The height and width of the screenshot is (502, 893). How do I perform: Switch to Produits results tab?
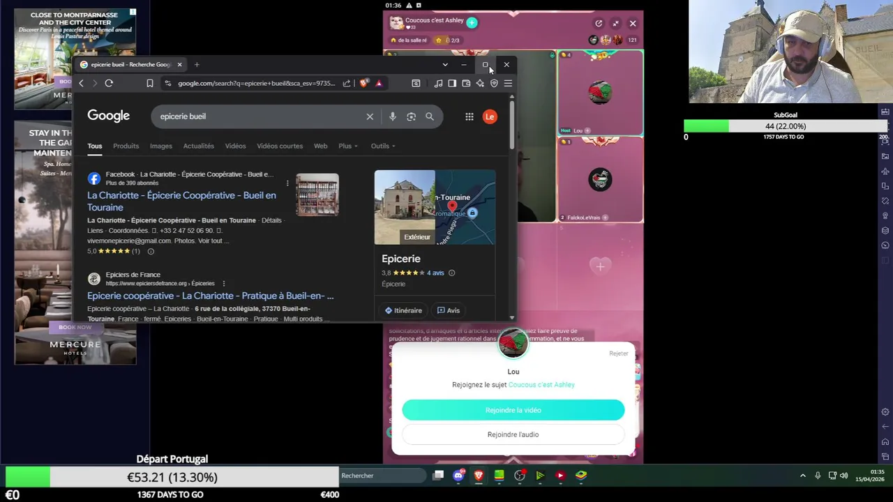click(x=126, y=146)
